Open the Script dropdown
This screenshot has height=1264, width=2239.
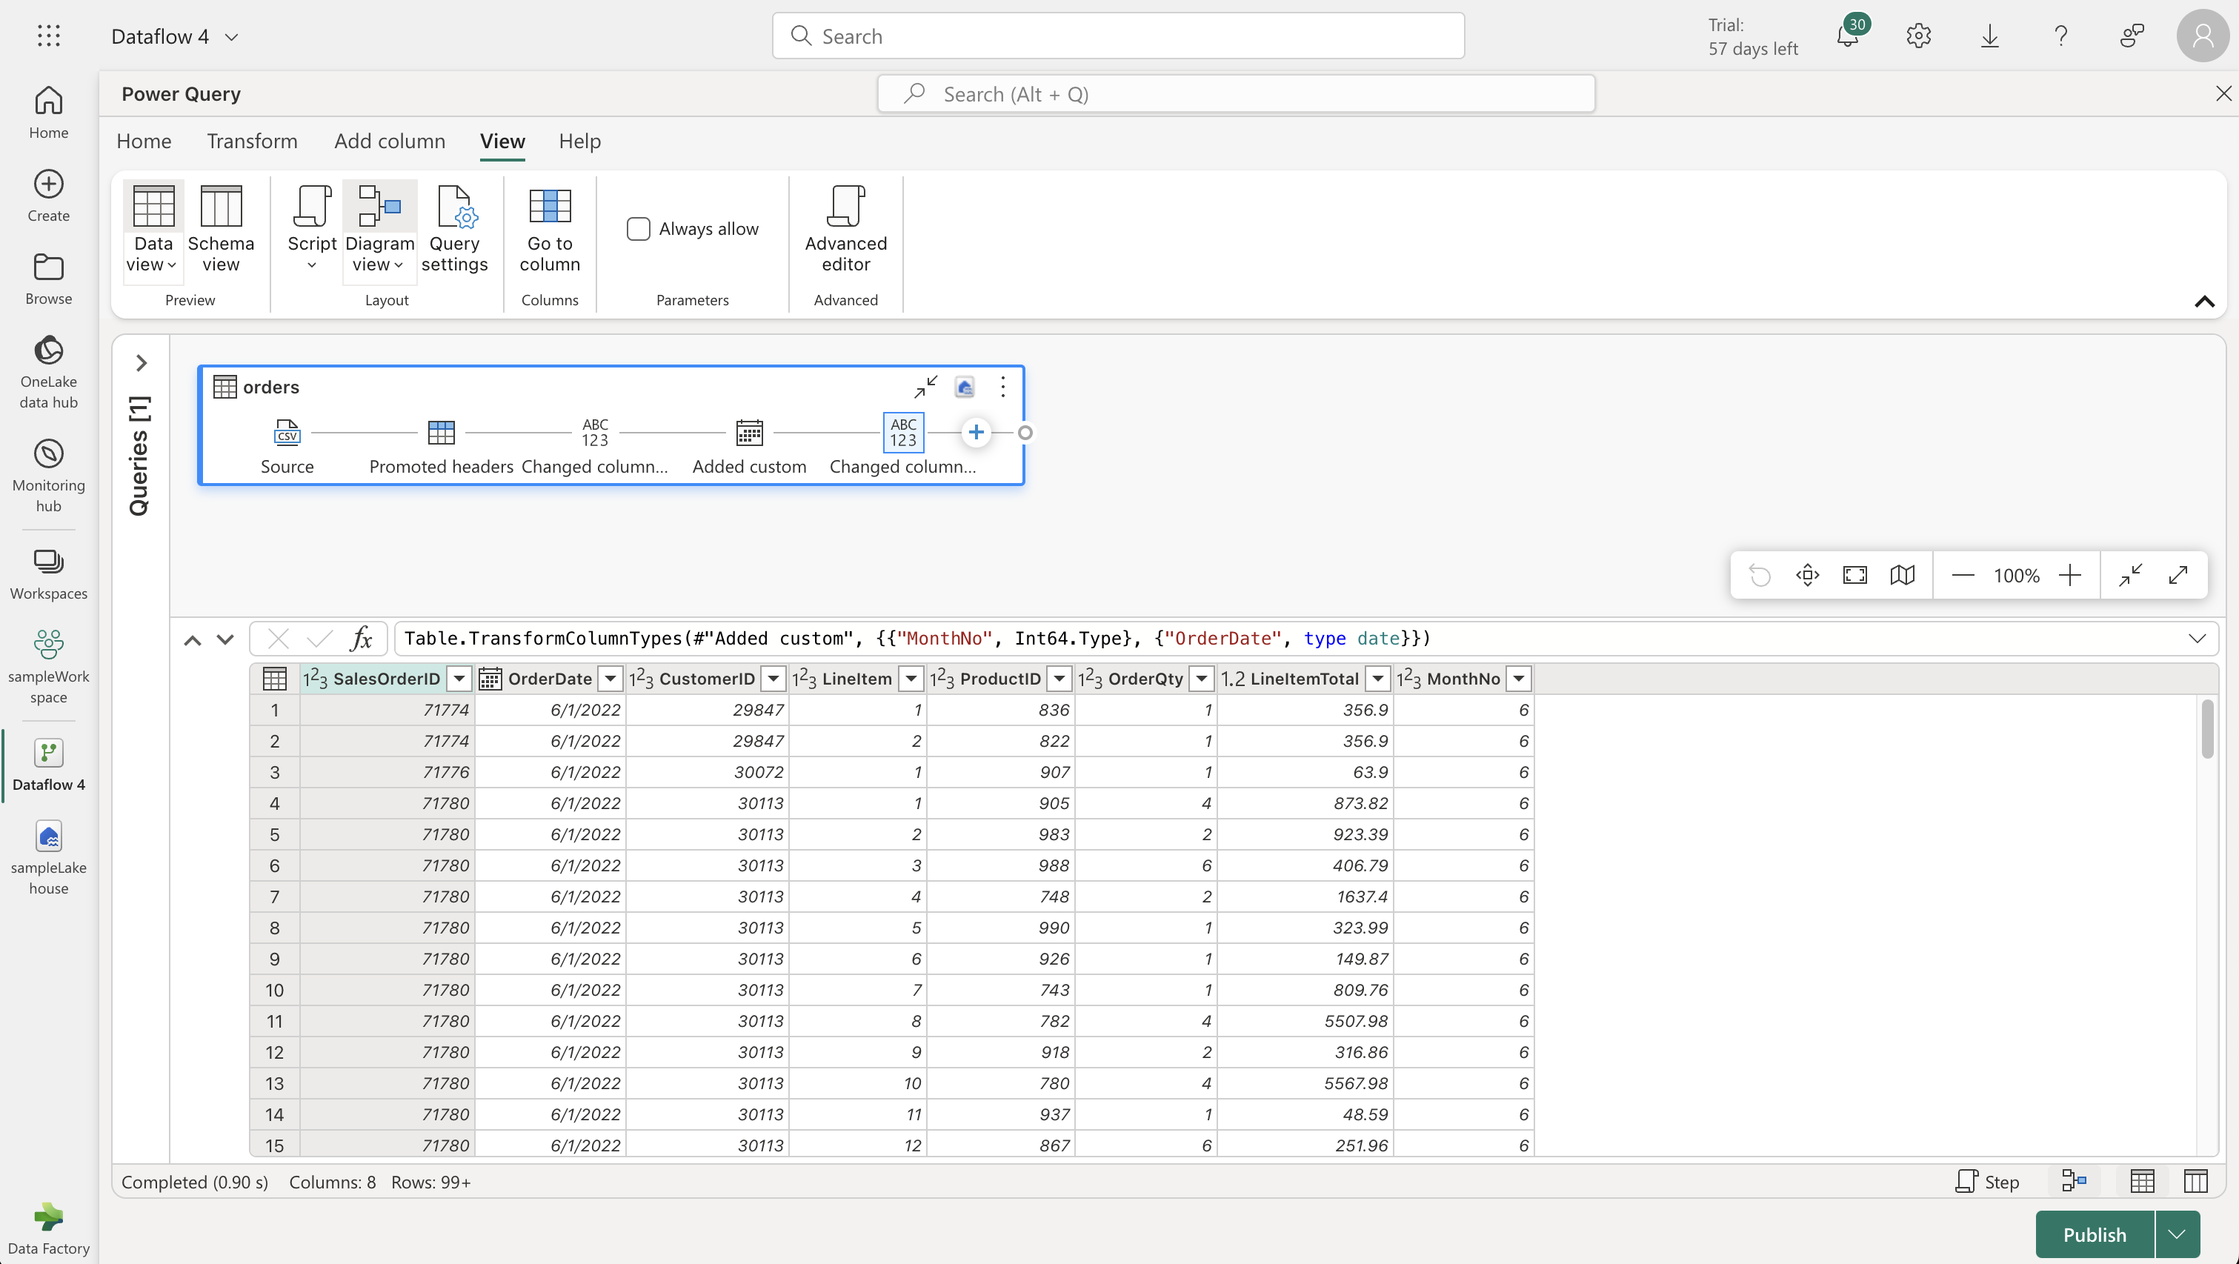pyautogui.click(x=312, y=266)
